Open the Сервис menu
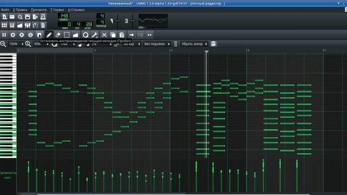The width and height of the screenshot is (347, 195). pyautogui.click(x=57, y=10)
